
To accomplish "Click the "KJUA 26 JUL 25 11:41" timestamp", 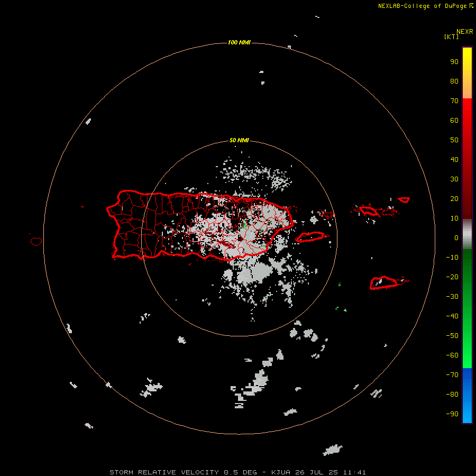I will (318, 472).
